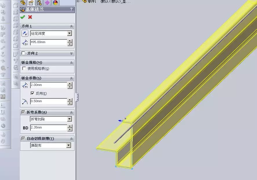Open the Closed Corner flyout arrow
The width and height of the screenshot is (257, 180).
tap(8, 68)
